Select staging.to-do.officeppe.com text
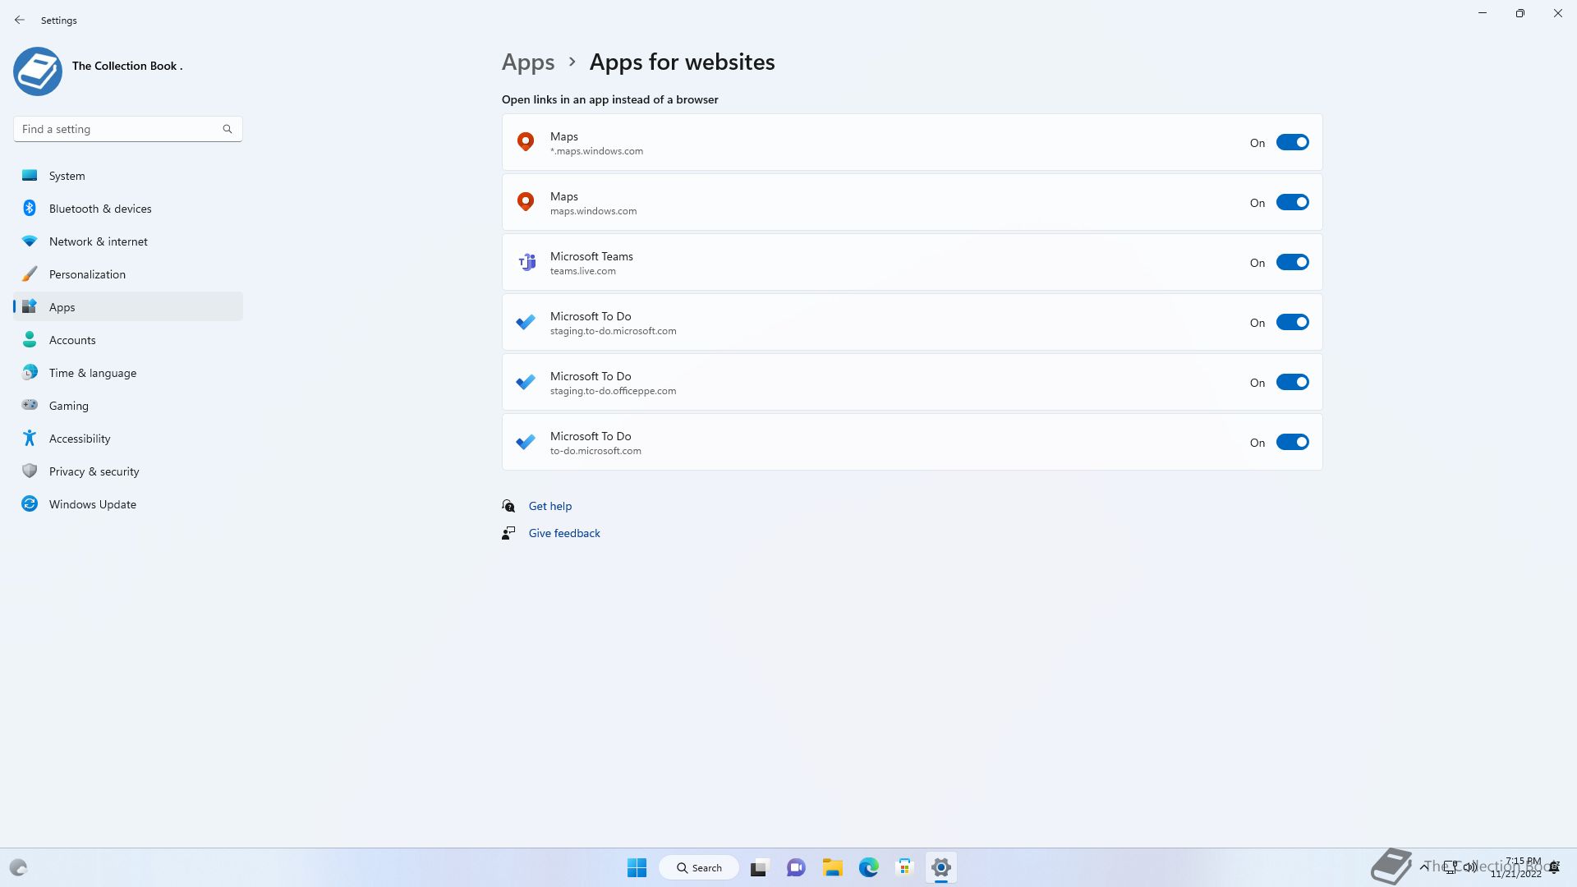The width and height of the screenshot is (1577, 887). (614, 391)
